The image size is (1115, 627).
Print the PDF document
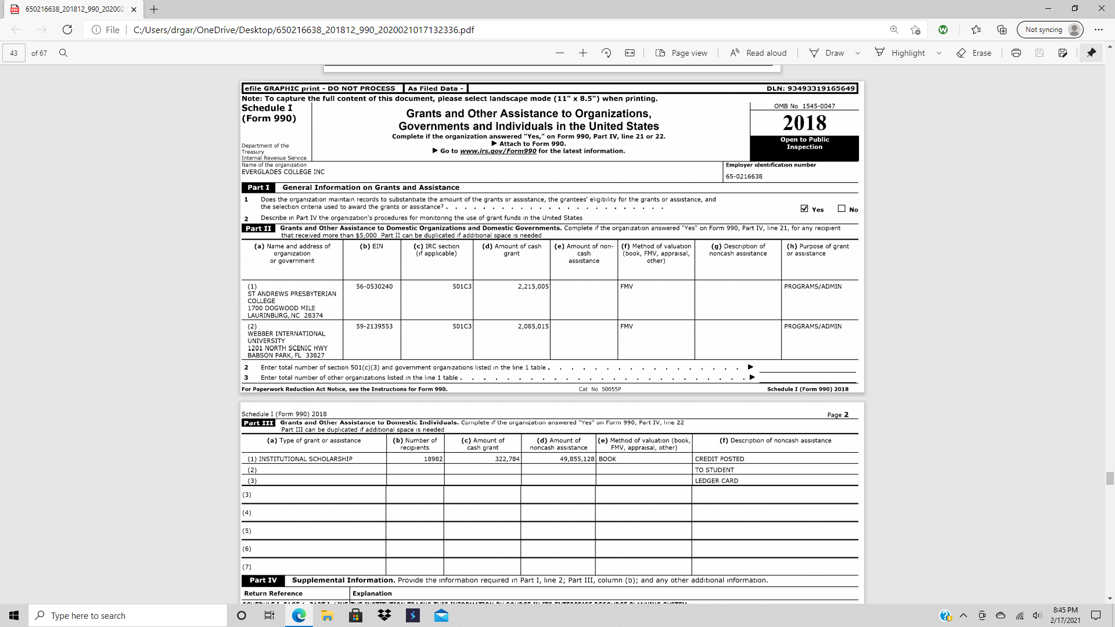(1016, 53)
